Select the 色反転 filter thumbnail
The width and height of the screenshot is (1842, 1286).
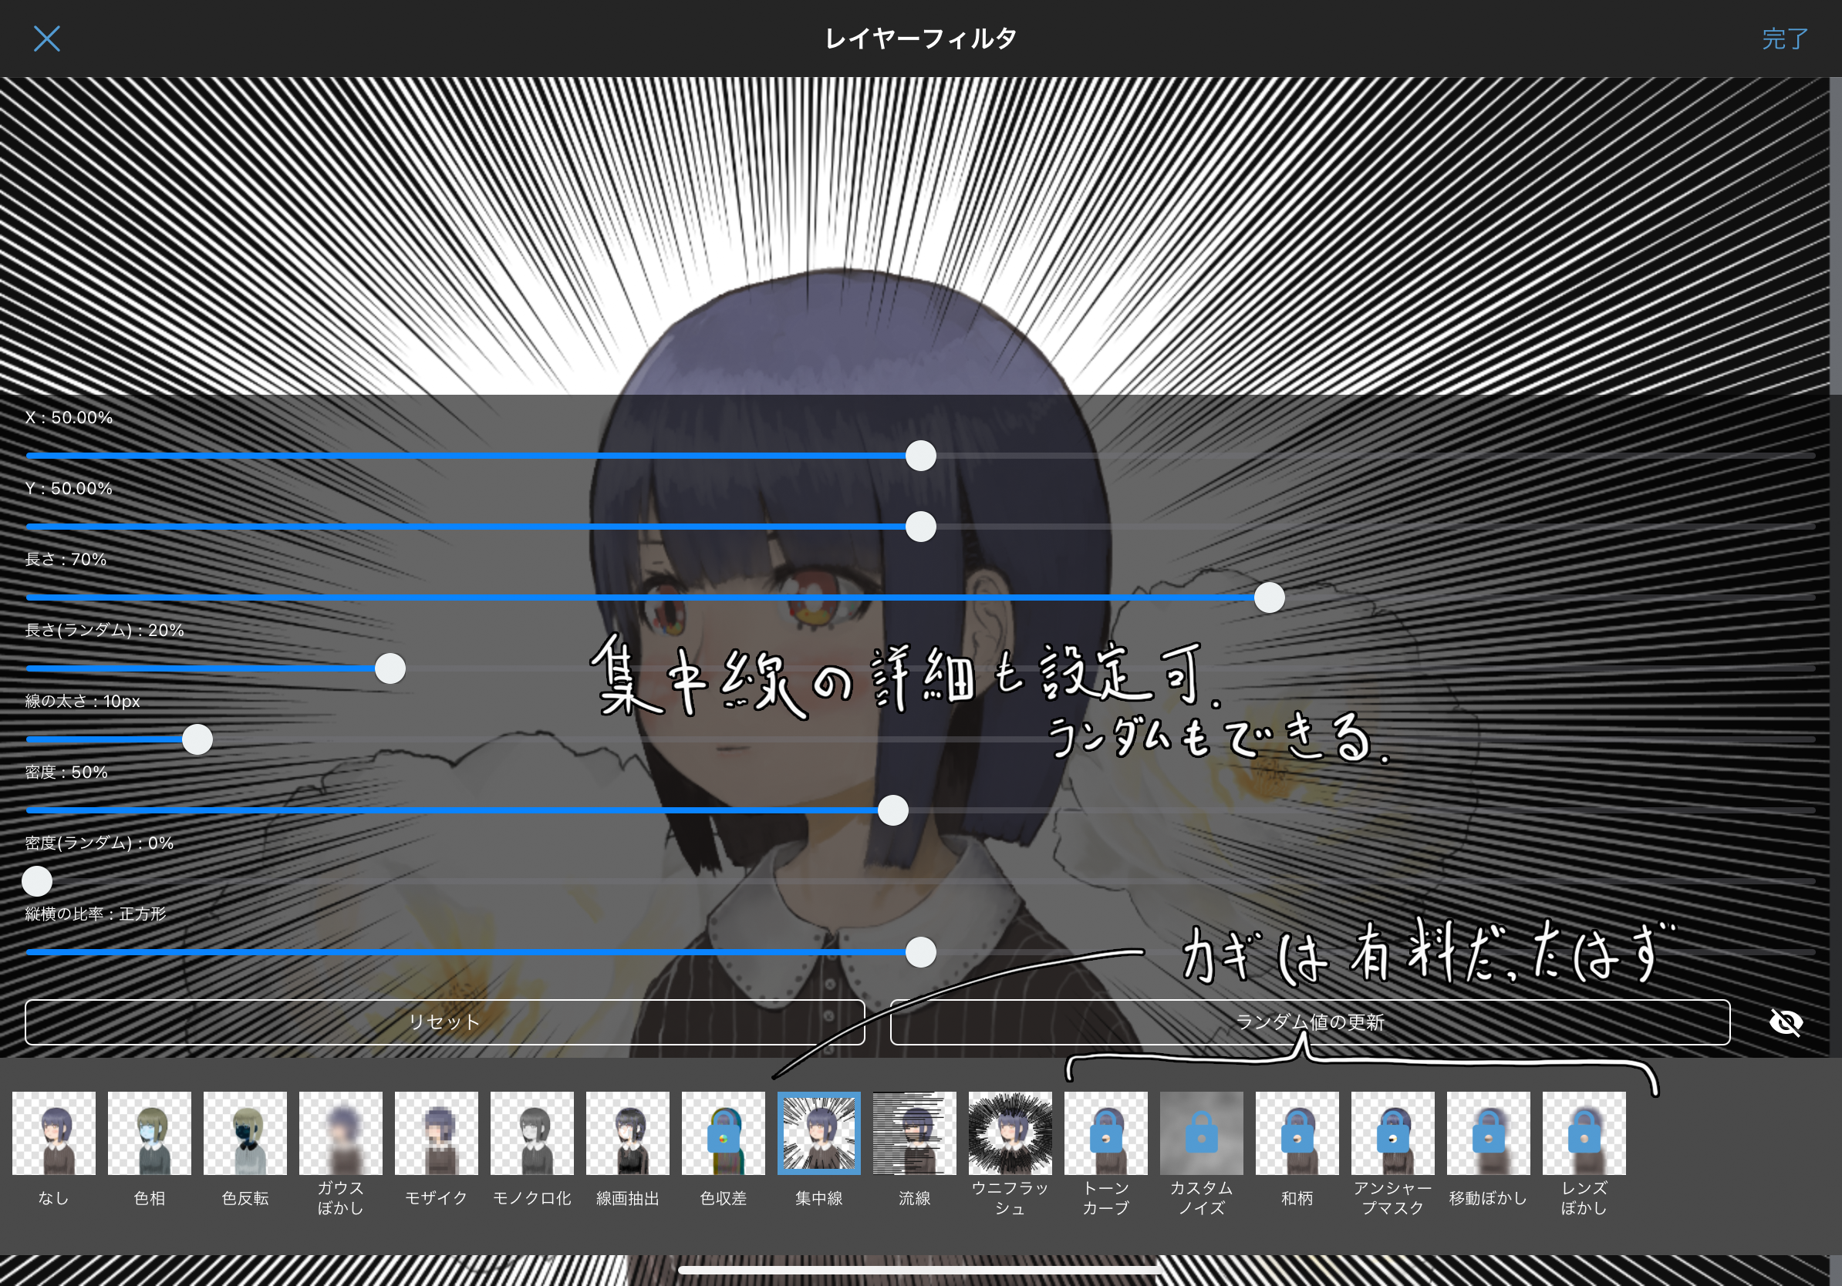pyautogui.click(x=245, y=1132)
